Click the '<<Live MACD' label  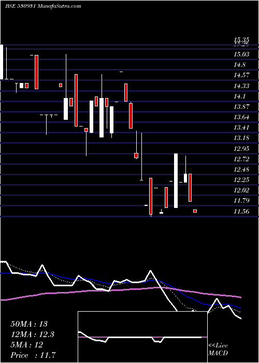coord(218,350)
